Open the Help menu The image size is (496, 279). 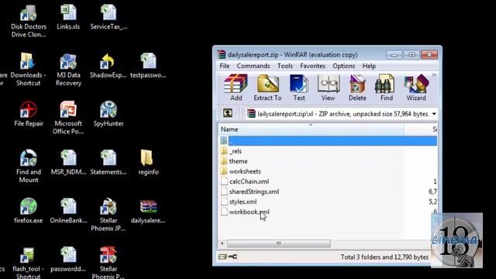[369, 66]
